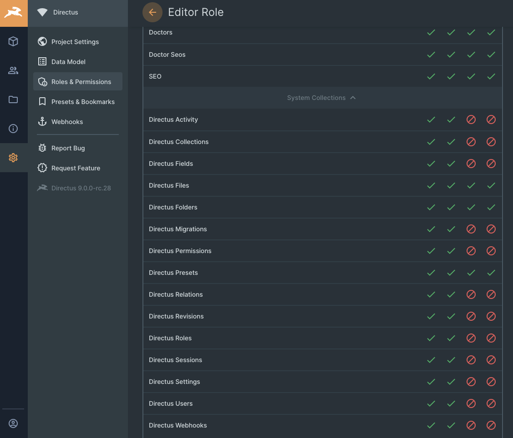Toggle delete permission for Directus Files
The height and width of the screenshot is (438, 513).
click(491, 185)
